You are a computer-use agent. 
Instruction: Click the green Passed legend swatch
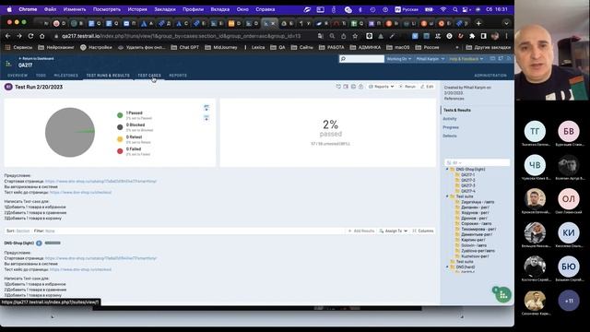click(120, 115)
